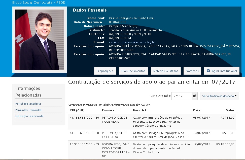Viewport: 245px width, 160px height.
Task: Open Perguntas Frequentes link
Action: 28,110
